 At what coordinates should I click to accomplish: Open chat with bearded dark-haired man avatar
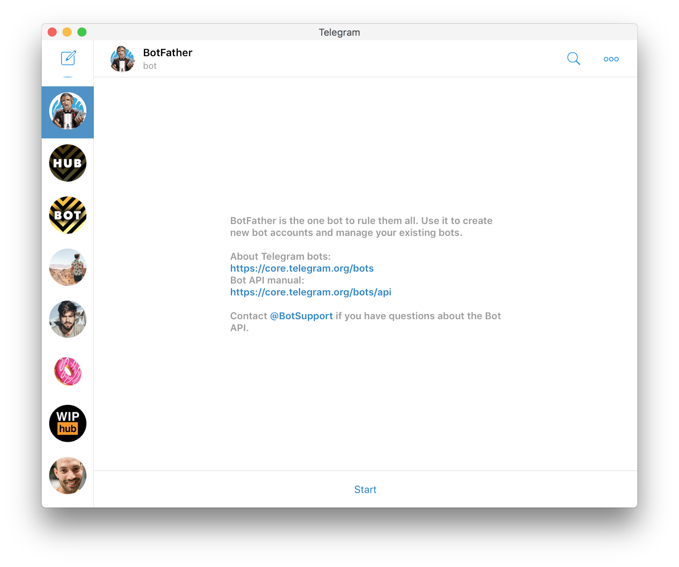pyautogui.click(x=67, y=319)
